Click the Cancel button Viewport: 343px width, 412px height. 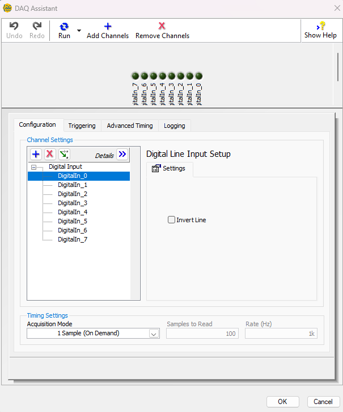tap(323, 401)
